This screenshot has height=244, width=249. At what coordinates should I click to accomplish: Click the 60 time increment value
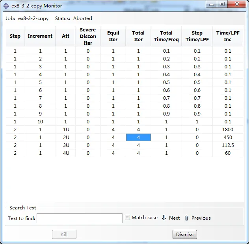[228, 153]
